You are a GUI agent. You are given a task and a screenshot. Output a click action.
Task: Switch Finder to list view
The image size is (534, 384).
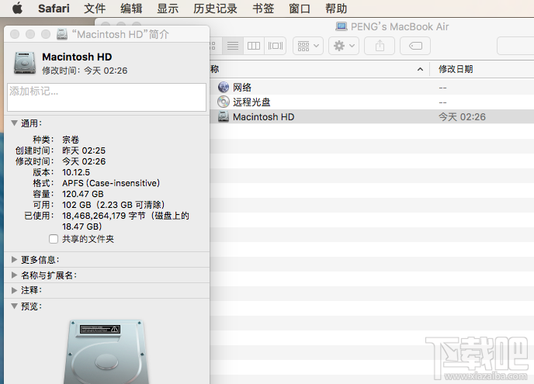[233, 46]
